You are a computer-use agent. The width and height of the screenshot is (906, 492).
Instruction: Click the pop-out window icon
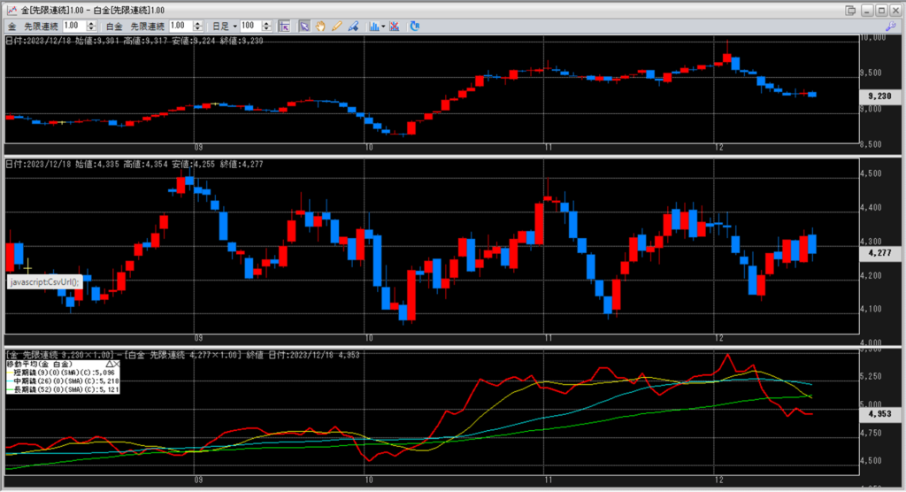[x=851, y=10]
